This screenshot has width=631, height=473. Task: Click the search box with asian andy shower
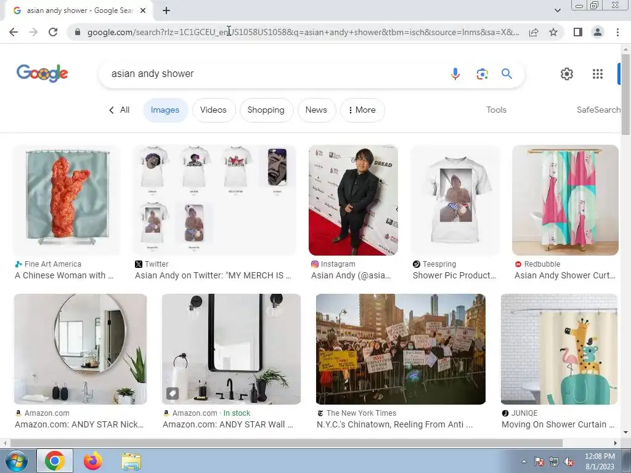click(274, 74)
